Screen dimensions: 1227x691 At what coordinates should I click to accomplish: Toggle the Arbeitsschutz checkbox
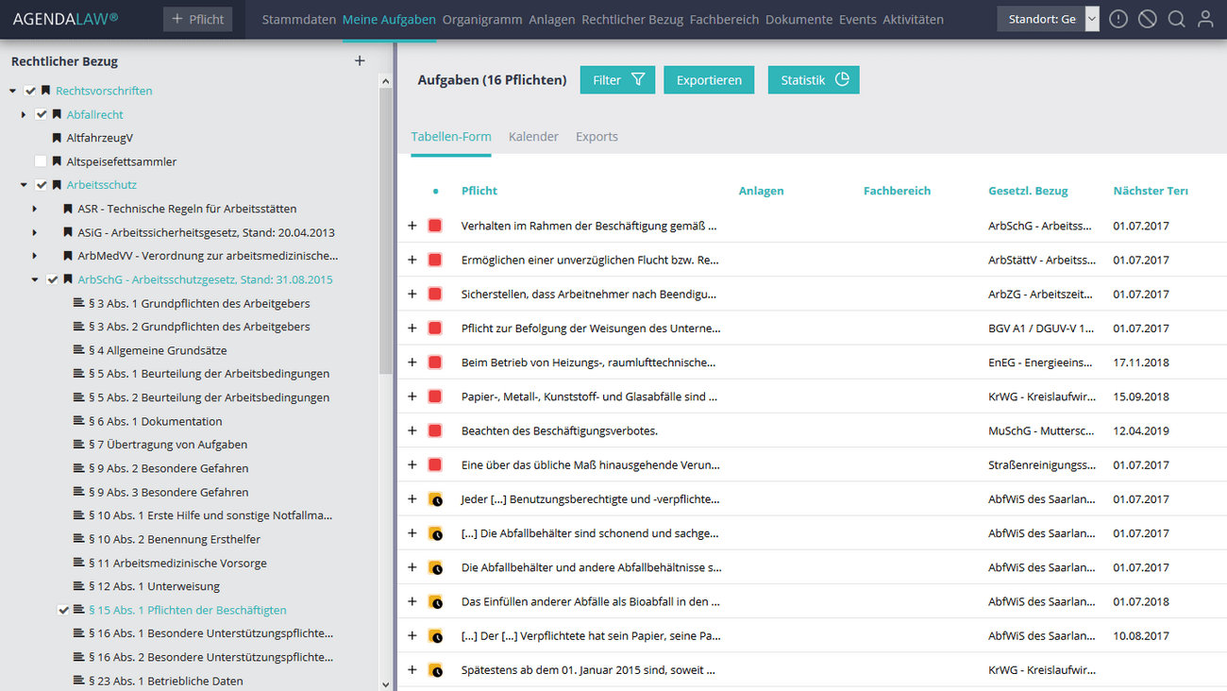pyautogui.click(x=41, y=185)
